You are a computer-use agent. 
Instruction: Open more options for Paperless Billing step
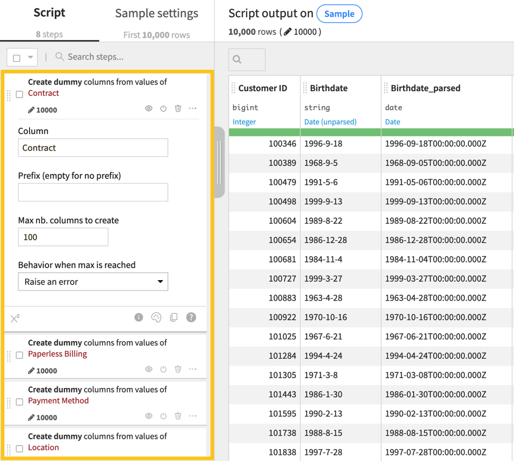193,369
